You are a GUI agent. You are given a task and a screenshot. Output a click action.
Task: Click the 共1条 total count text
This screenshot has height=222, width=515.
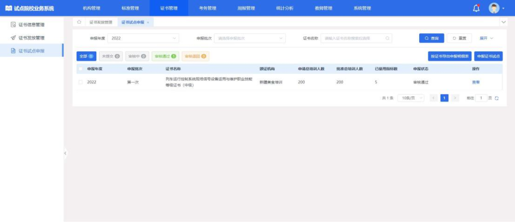pos(388,98)
